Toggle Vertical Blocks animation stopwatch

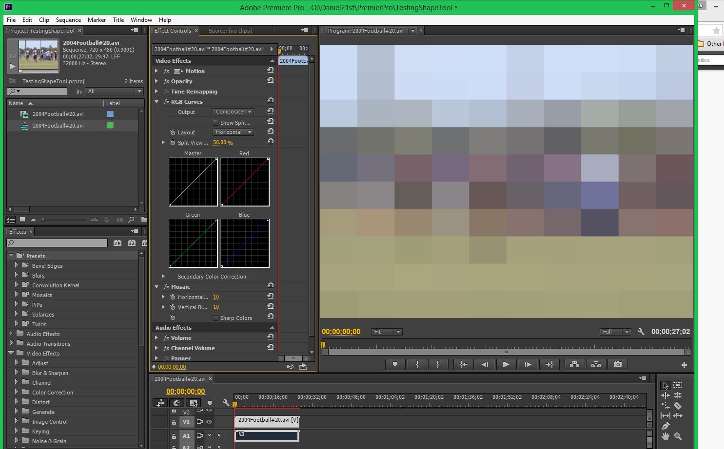pos(173,307)
